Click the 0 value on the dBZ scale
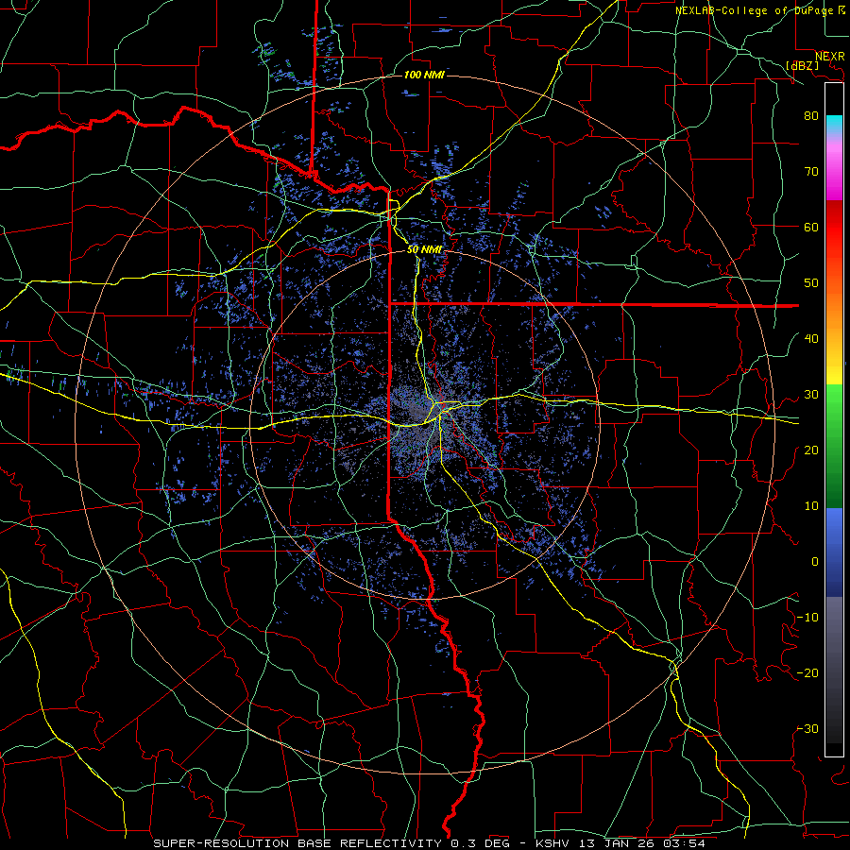This screenshot has height=850, width=850. [815, 562]
